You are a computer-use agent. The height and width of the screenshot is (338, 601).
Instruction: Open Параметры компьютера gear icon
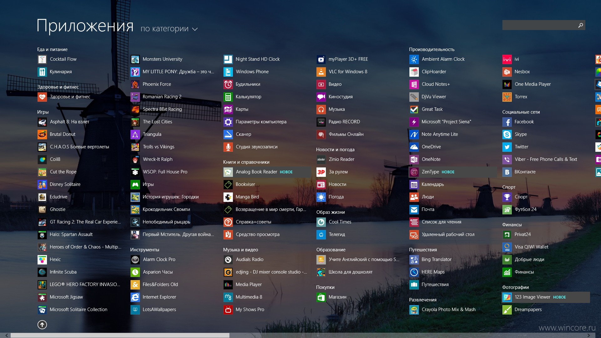[x=228, y=122]
